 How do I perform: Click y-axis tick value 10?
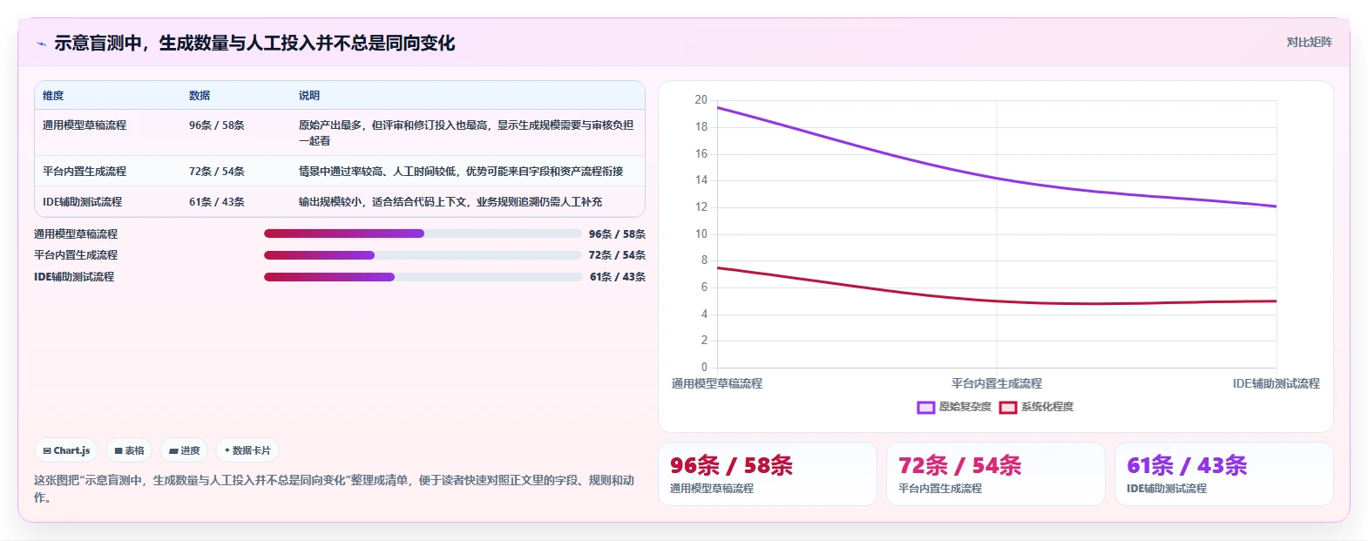tap(701, 234)
